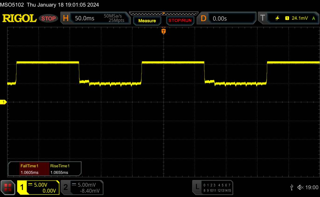Open the red grid function menu icon
The height and width of the screenshot is (197, 320).
(8, 187)
